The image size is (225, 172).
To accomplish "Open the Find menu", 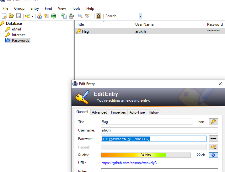I will click(48, 8).
